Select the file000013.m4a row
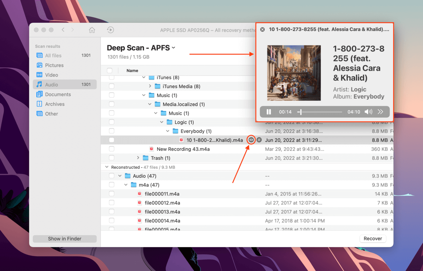The width and height of the screenshot is (423, 271). tap(247, 212)
